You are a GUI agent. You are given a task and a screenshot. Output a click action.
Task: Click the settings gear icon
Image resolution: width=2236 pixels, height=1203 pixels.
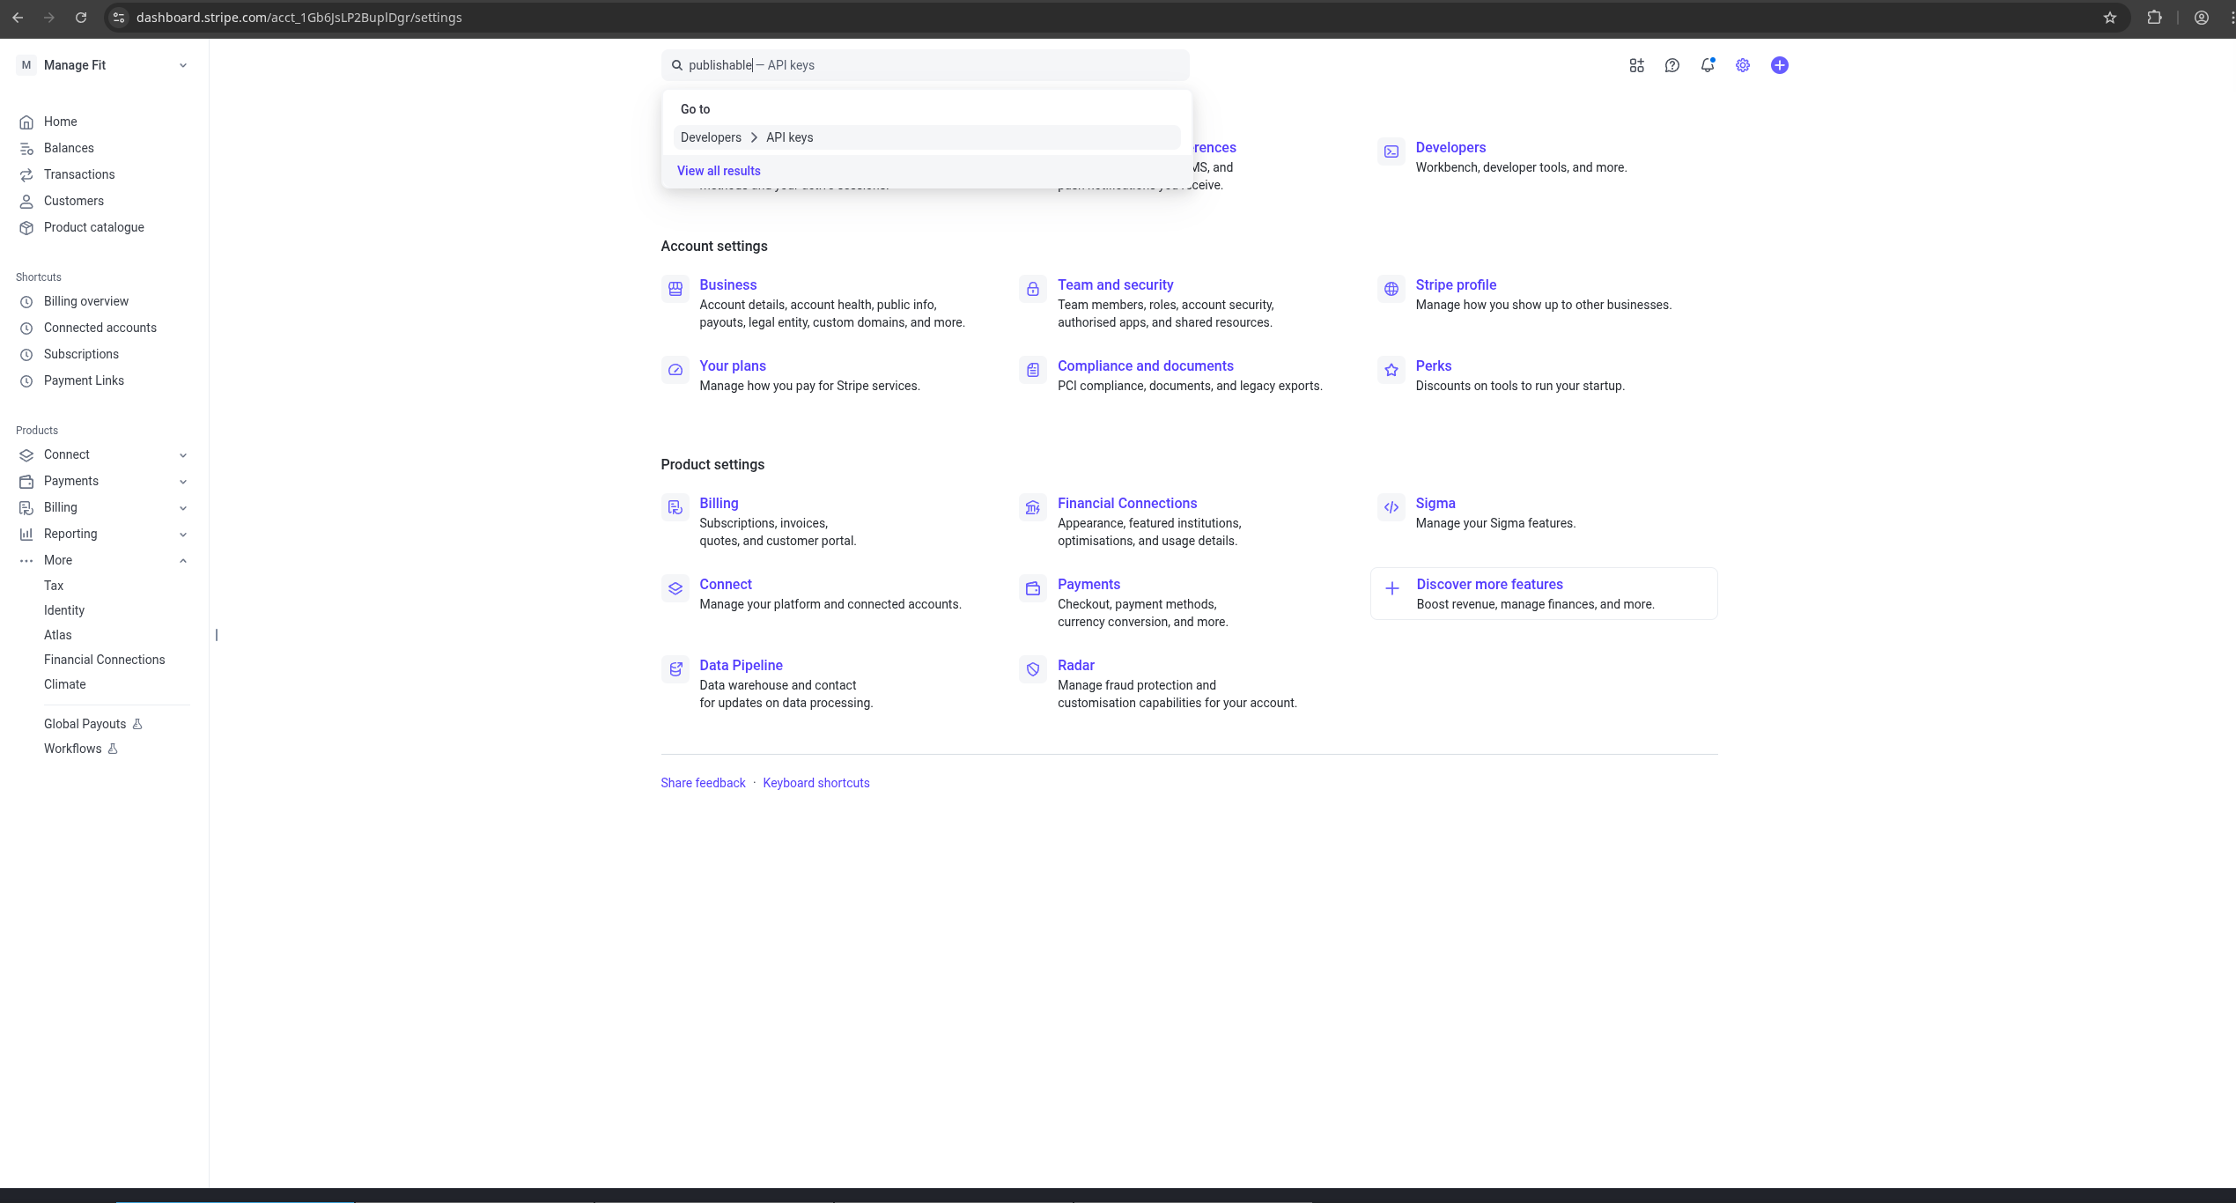[1742, 65]
